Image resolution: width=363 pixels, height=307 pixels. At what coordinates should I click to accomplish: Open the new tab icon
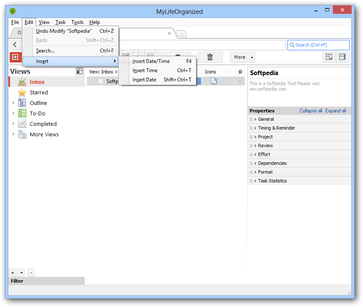(182, 34)
